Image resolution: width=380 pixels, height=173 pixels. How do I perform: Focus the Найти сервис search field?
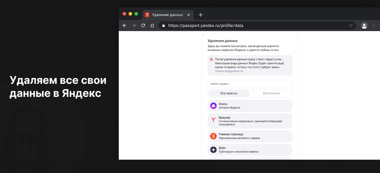[x=250, y=84]
